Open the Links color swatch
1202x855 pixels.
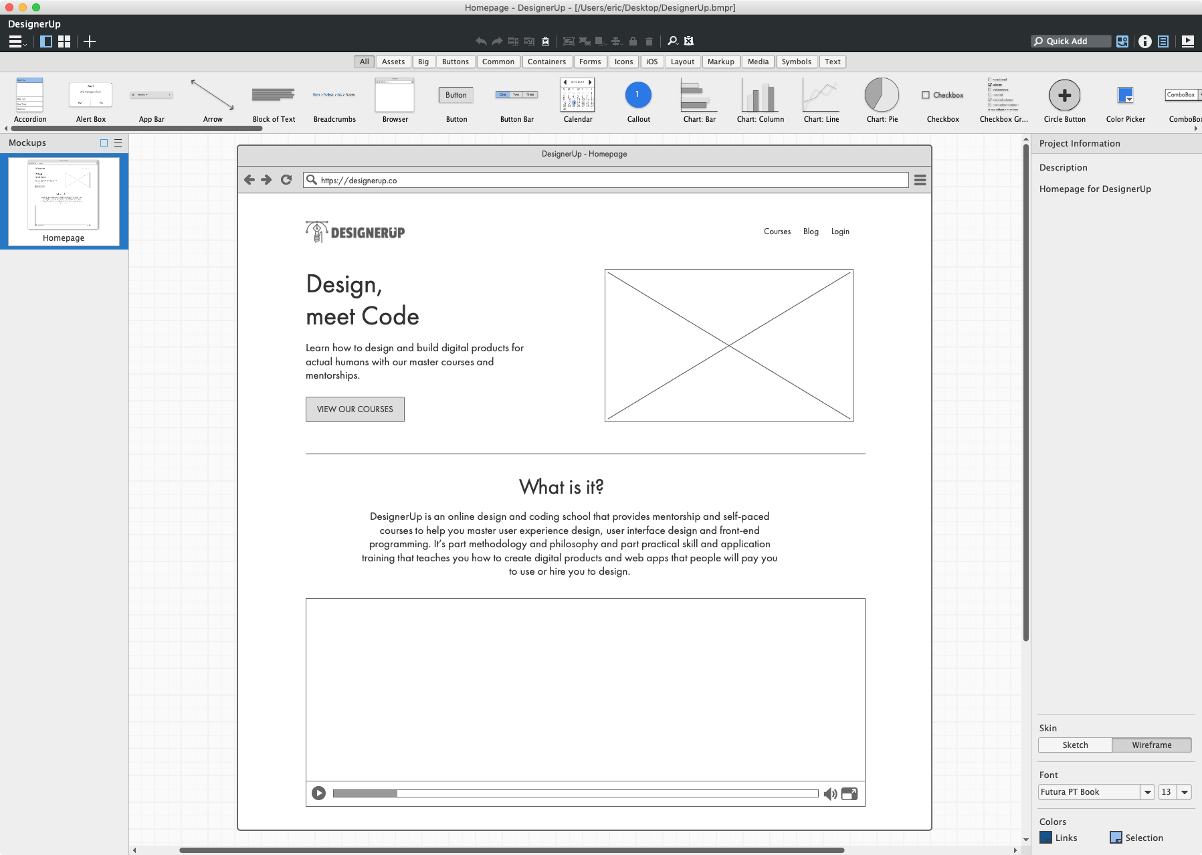[x=1045, y=838]
